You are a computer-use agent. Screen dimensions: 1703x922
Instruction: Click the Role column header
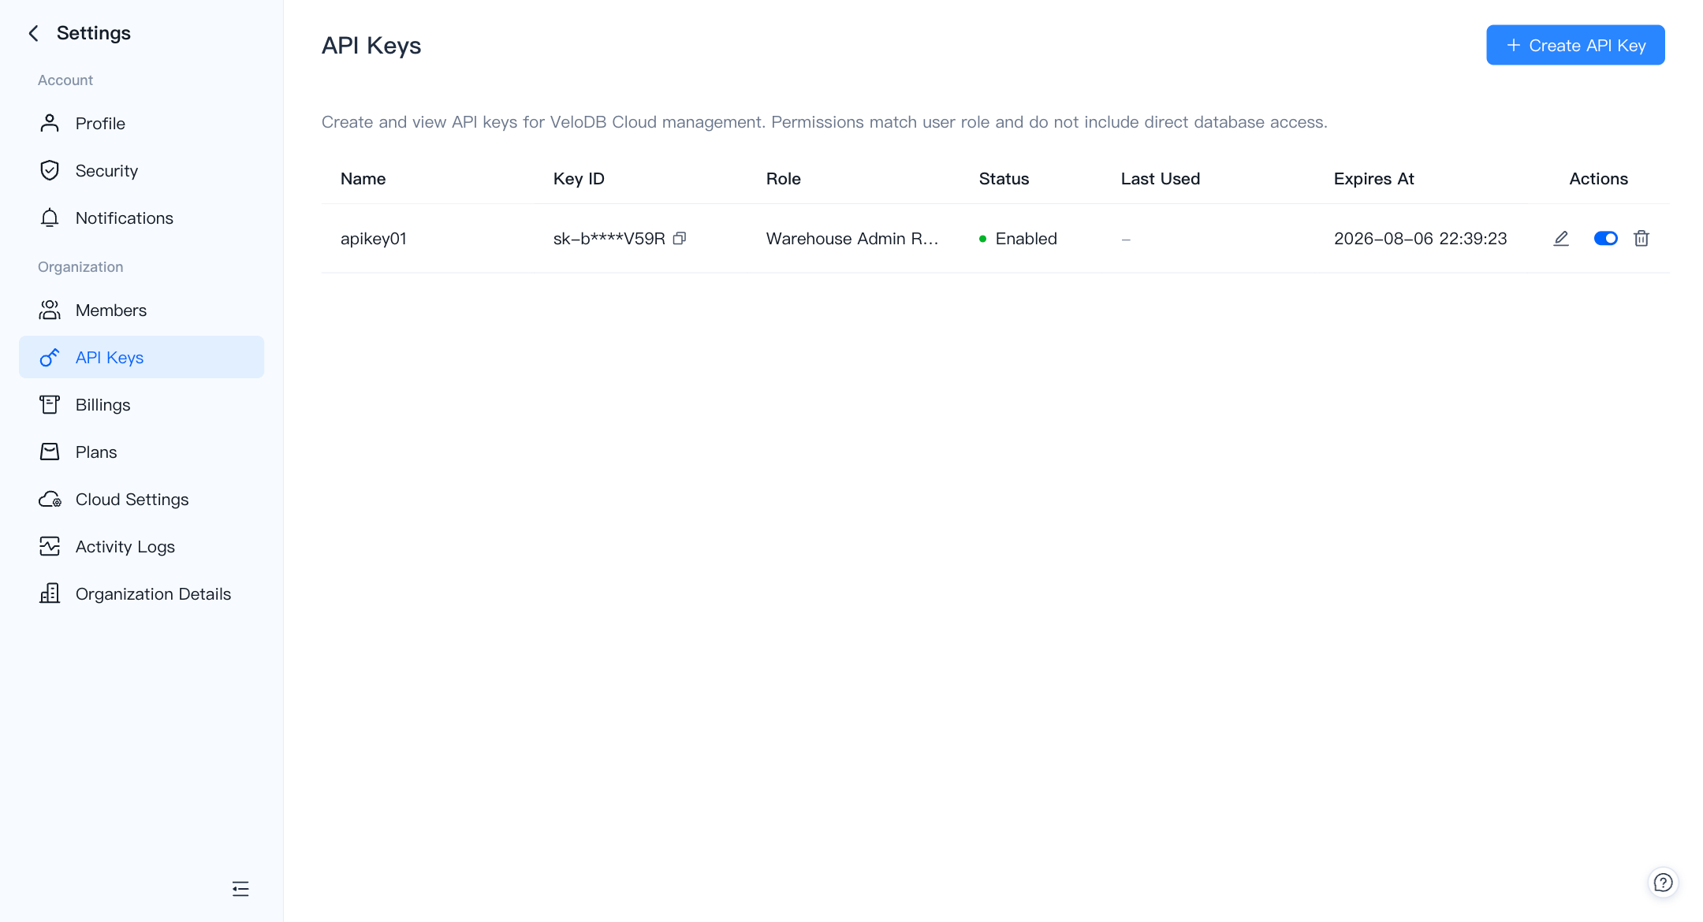(x=784, y=179)
